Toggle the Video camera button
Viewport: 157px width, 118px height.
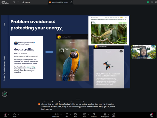[x=15, y=114]
